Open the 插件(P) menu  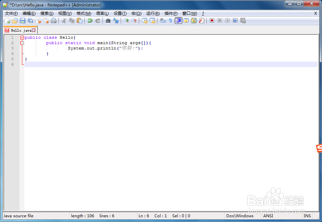point(171,13)
